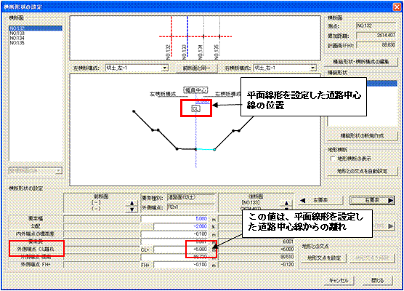404x291 pixels.
Task: Click the 前断面と同一 button
Action: point(196,68)
